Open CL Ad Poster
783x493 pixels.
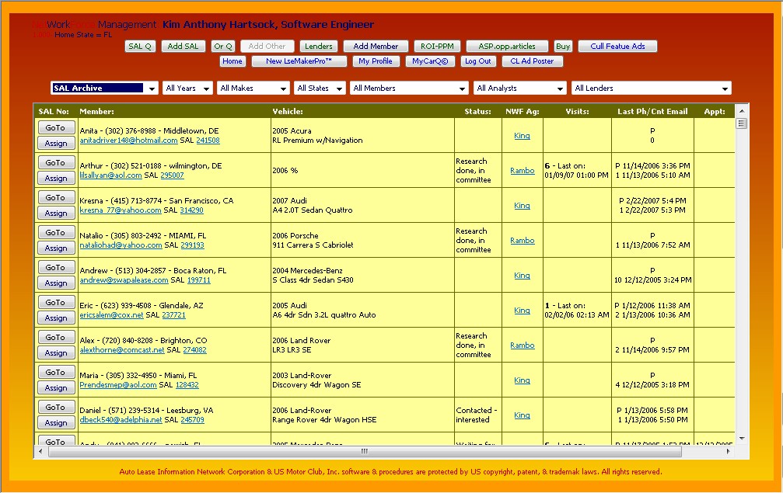click(532, 61)
